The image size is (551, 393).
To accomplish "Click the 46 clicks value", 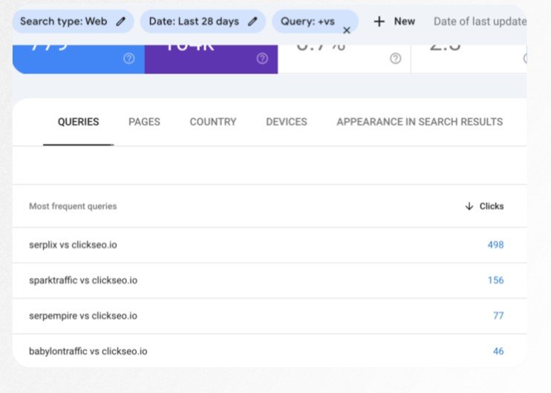I will [498, 351].
